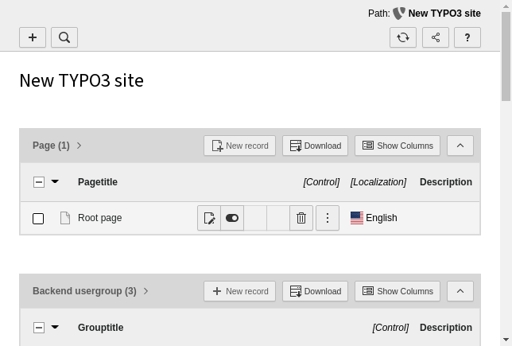Click the vertical scrollbar

pos(506,199)
